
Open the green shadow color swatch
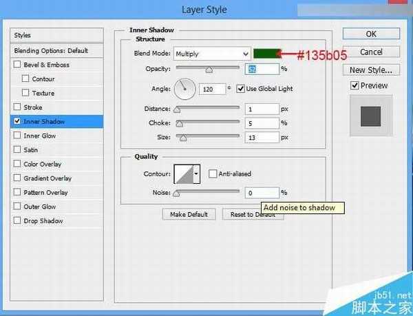269,53
